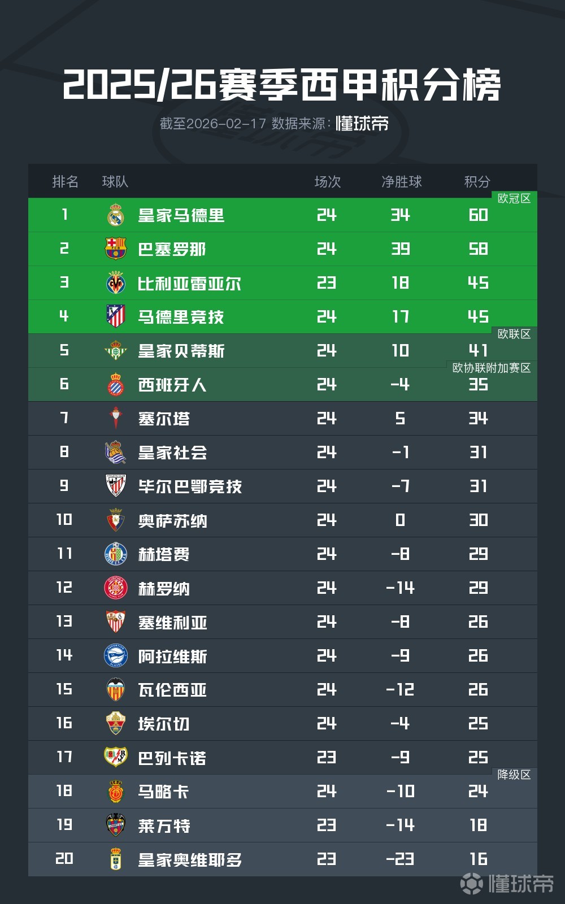
Task: Select the 净胜球 column header
Action: pos(402,181)
